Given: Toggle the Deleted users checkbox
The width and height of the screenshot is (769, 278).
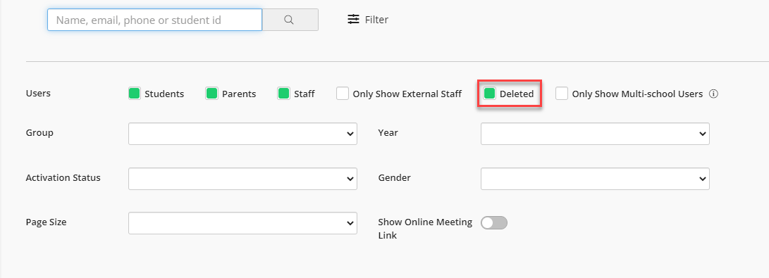Looking at the screenshot, I should click(x=489, y=94).
